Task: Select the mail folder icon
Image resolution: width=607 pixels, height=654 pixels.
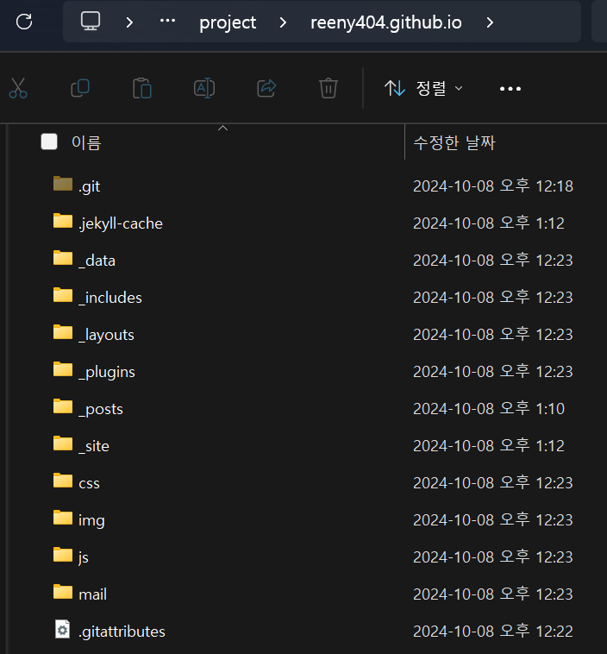Action: pyautogui.click(x=63, y=592)
